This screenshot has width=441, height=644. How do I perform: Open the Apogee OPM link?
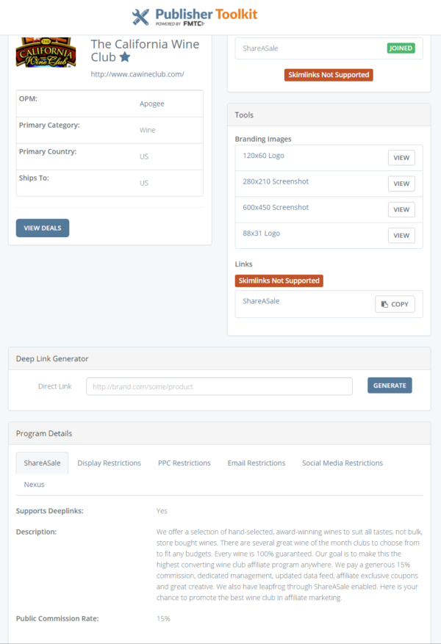[151, 104]
